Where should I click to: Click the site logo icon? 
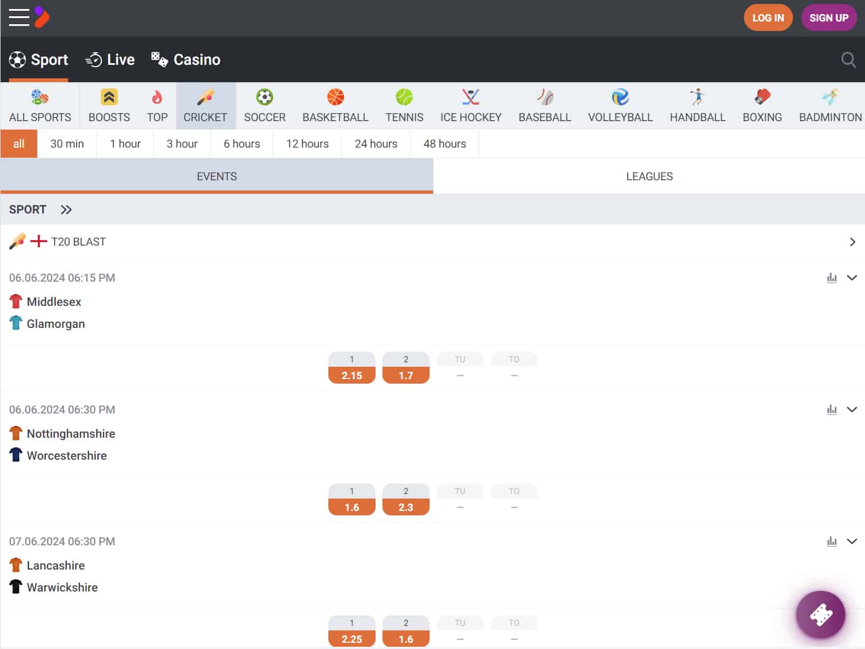42,17
